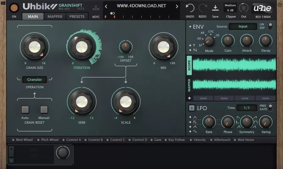Viewport: 283px width, 169px height.
Task: Open settings gear icon top right
Action: (x=280, y=5)
